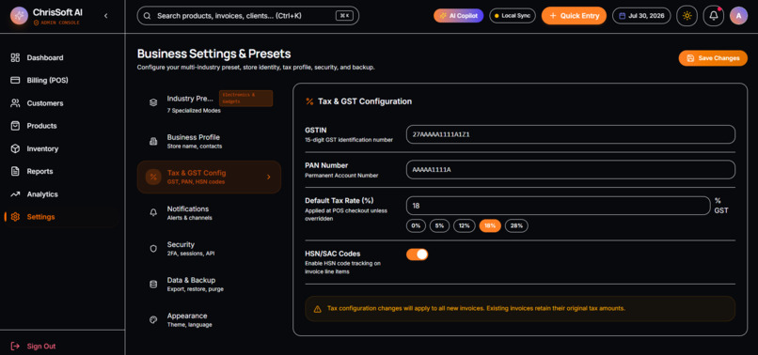Screen dimensions: 758x355
Task: Click the Data & Backup database icon
Action: coord(153,284)
